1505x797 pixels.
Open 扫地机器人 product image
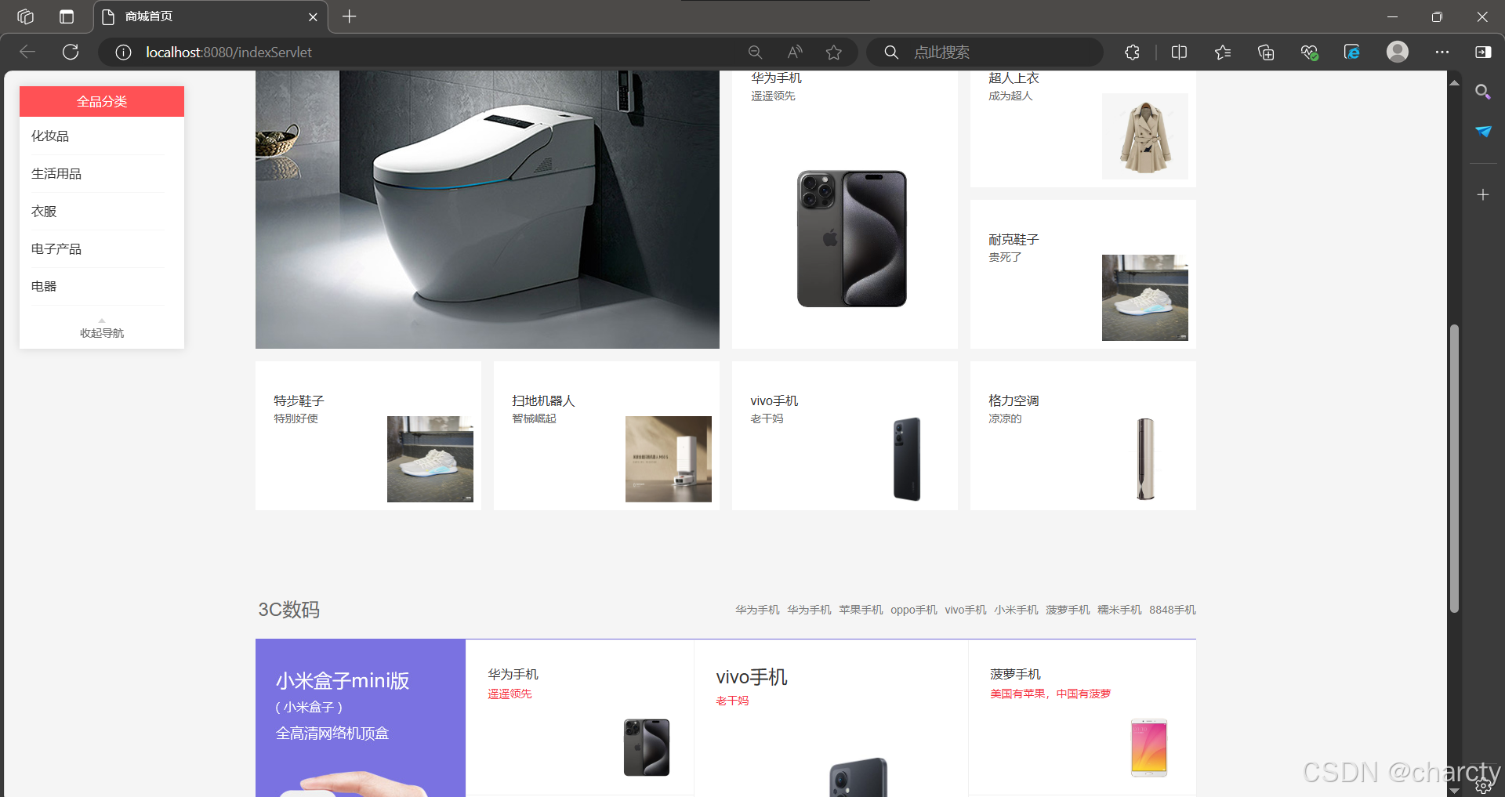[x=669, y=459]
